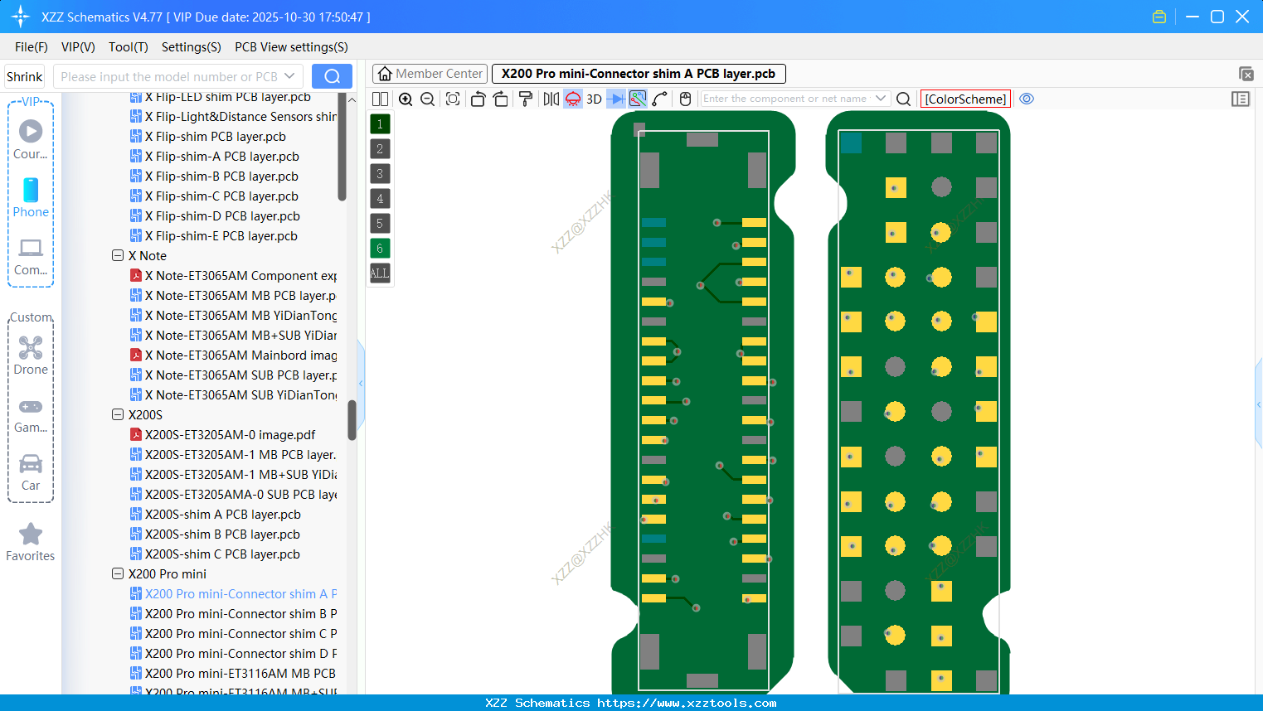1263x711 pixels.
Task: Click the Member Center button
Action: point(430,73)
